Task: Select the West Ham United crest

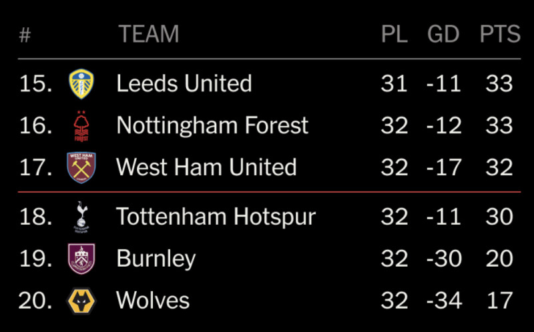Action: (81, 168)
